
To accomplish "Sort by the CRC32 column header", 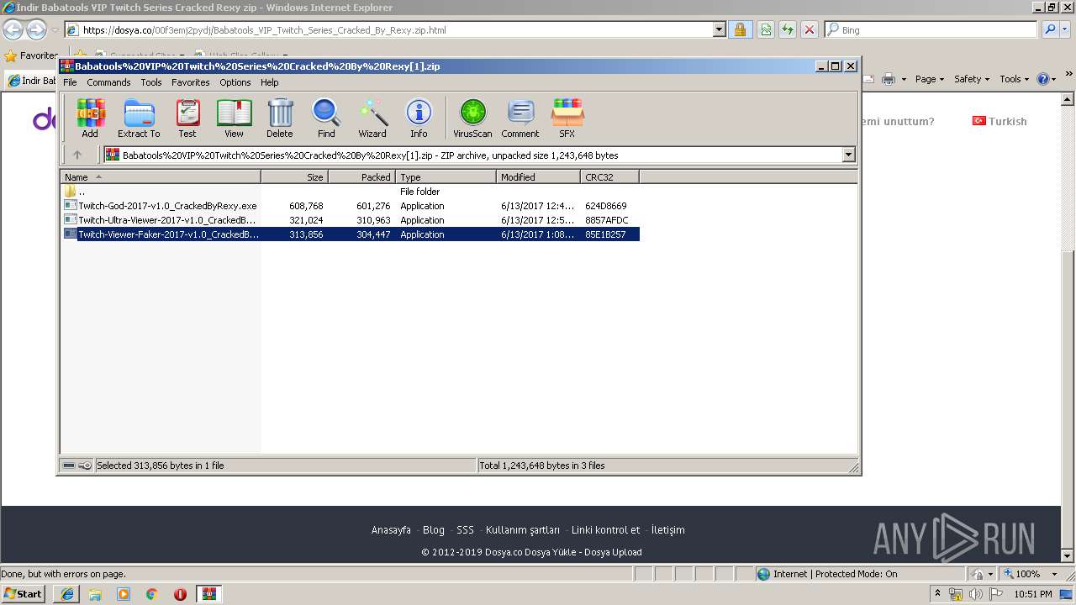I will click(609, 177).
